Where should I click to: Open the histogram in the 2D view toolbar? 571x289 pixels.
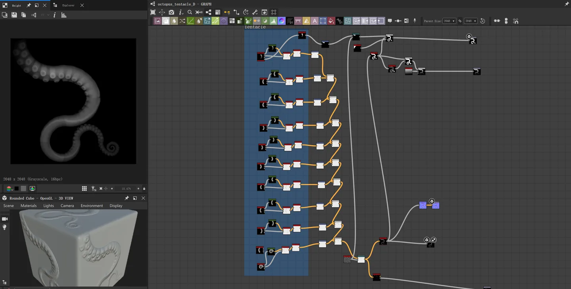64,15
